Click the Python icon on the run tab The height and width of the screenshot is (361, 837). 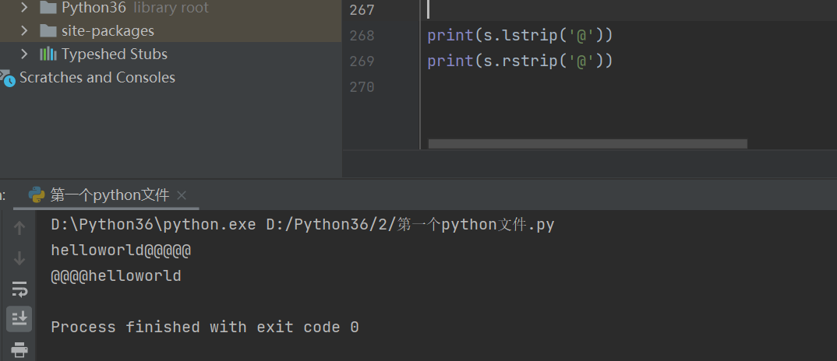(37, 195)
